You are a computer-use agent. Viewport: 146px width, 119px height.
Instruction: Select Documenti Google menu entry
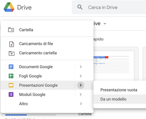pyautogui.click(x=47, y=67)
